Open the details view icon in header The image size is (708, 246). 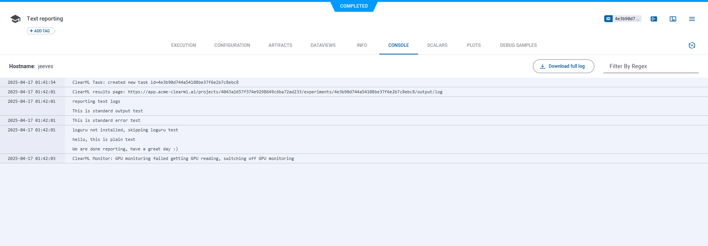coord(654,19)
